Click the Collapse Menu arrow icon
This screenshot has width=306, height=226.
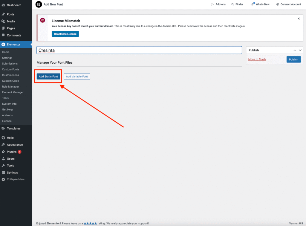click(3, 179)
